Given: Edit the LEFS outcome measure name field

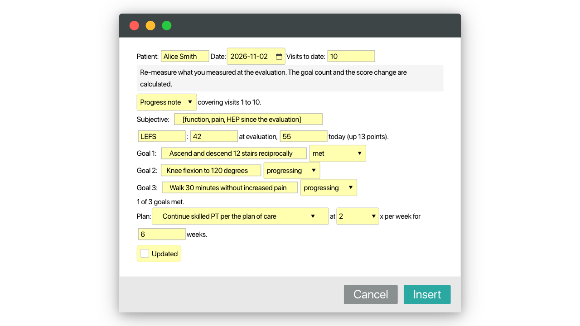Looking at the screenshot, I should tap(162, 137).
